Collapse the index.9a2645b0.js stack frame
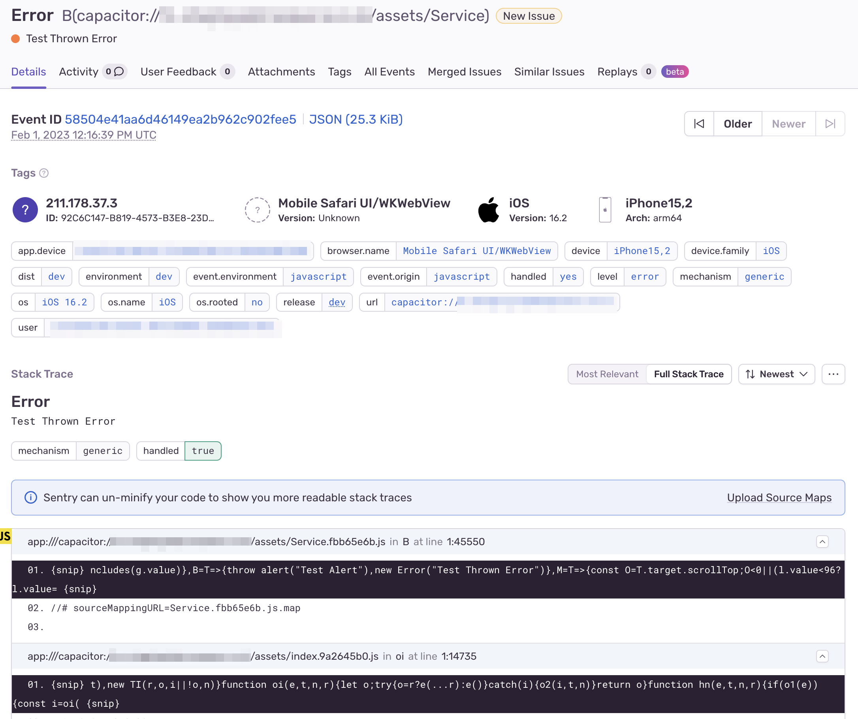The height and width of the screenshot is (719, 858). (822, 657)
